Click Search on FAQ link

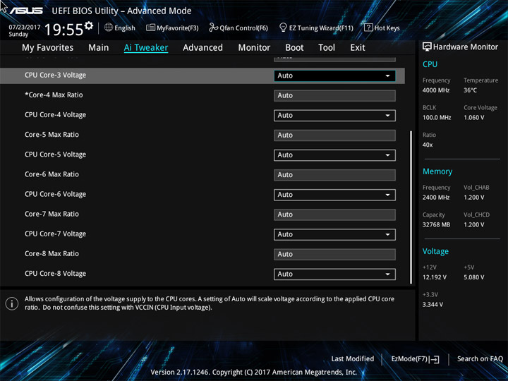[x=480, y=359]
